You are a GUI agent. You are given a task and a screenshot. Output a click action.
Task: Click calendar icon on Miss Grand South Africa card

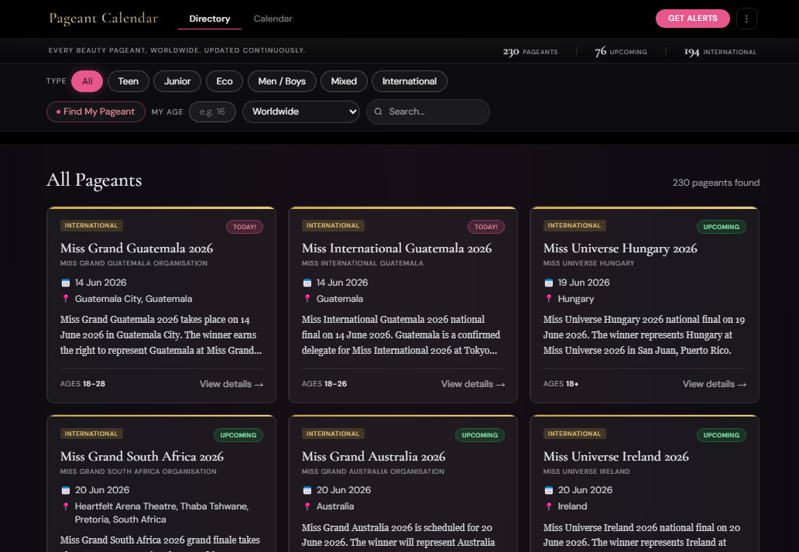click(65, 490)
